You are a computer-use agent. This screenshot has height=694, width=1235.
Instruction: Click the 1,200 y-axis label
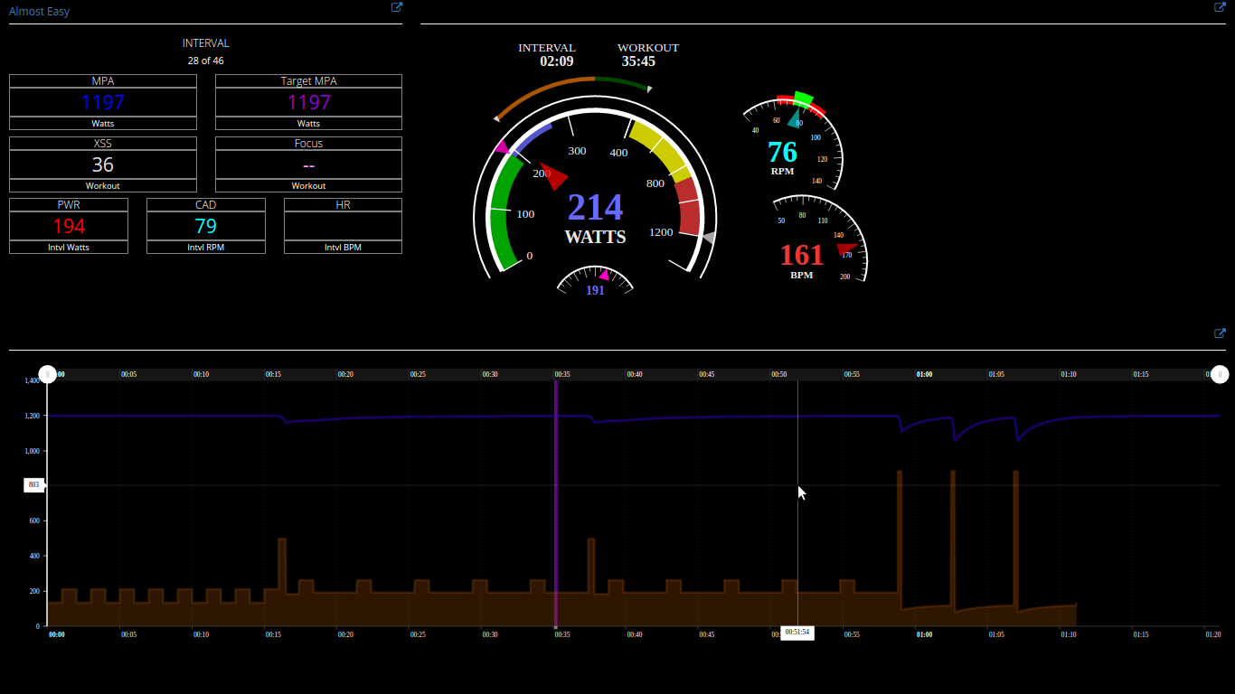coord(32,416)
